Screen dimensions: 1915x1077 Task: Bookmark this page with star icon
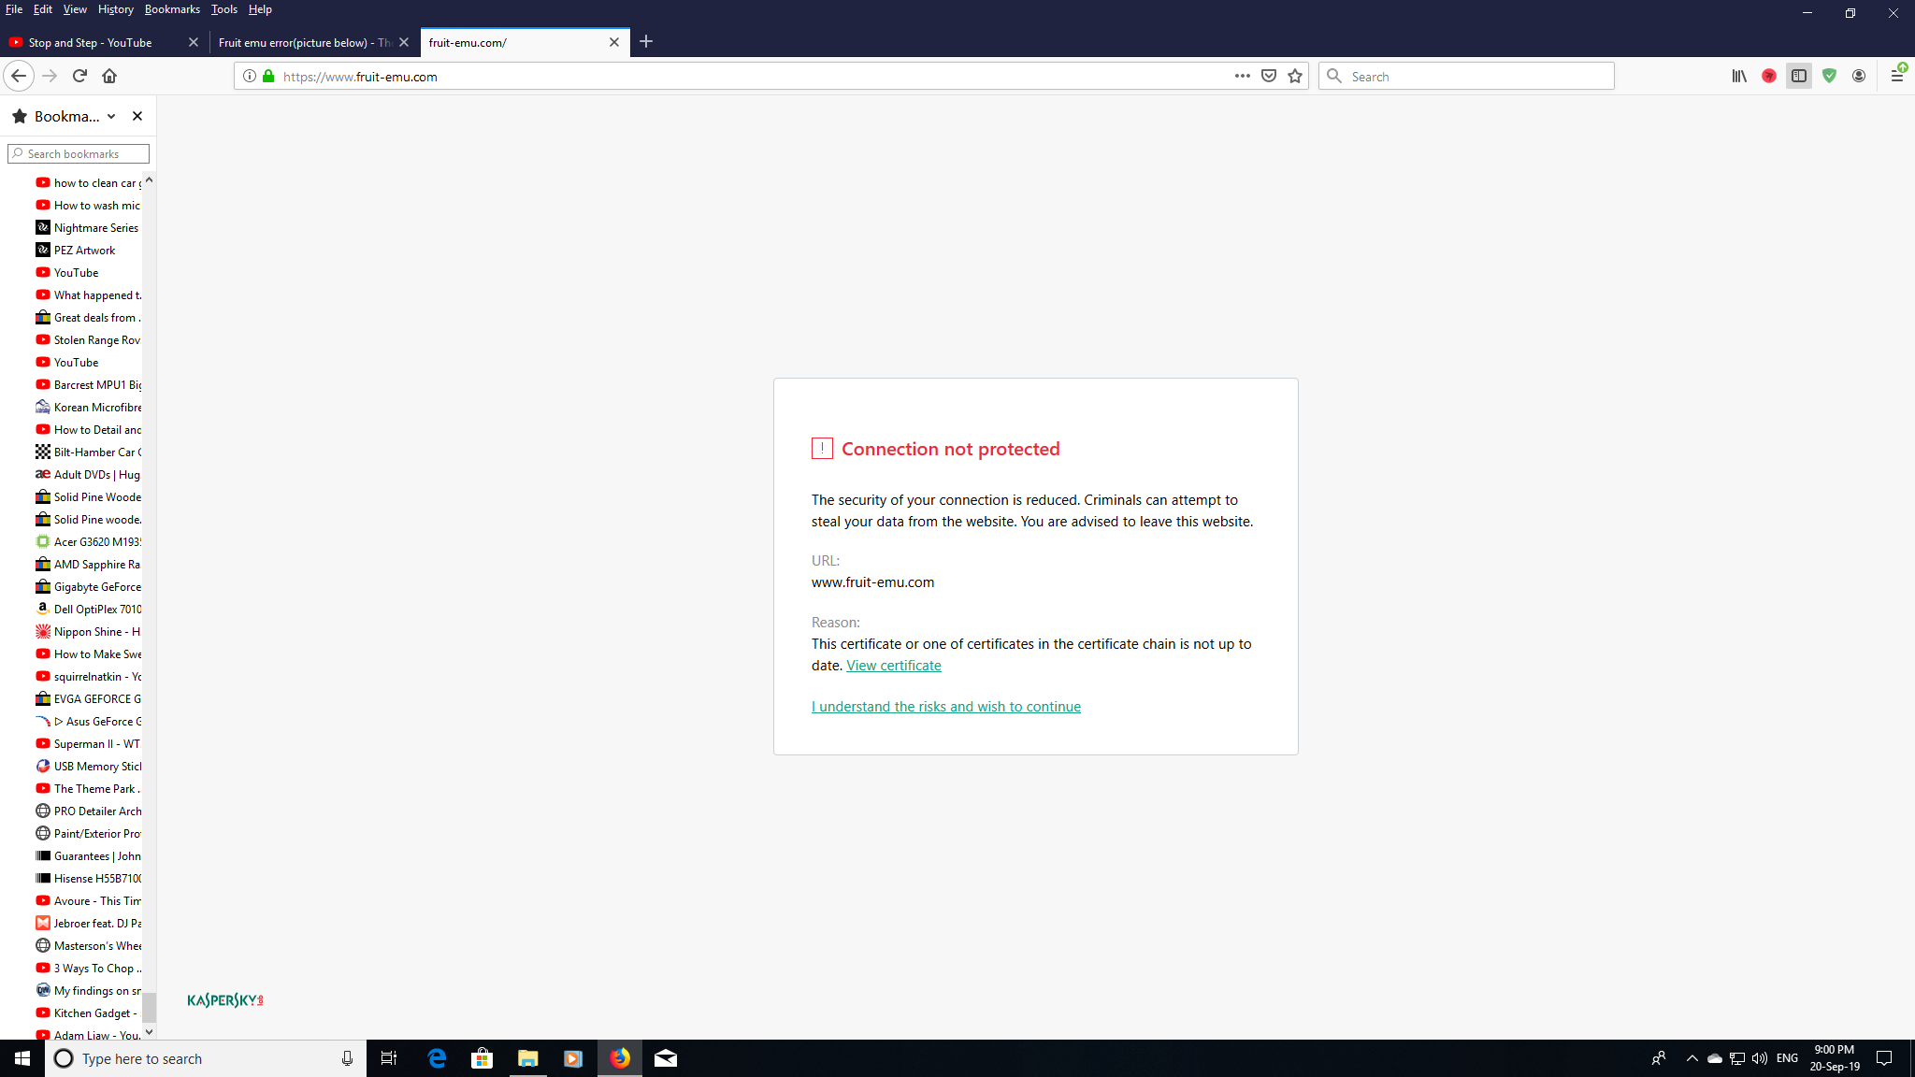(x=1295, y=76)
